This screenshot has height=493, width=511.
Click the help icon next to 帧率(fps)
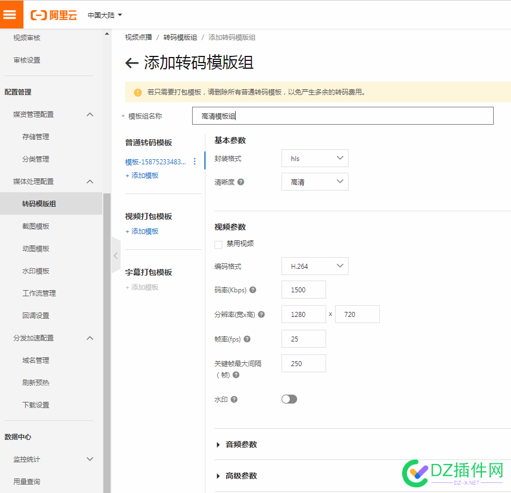pos(247,339)
